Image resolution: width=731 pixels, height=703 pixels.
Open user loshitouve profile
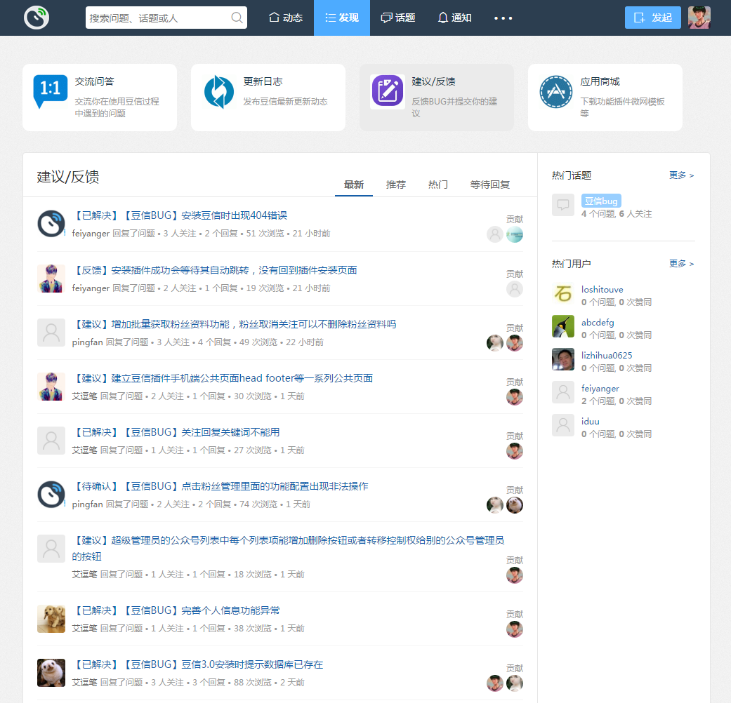602,290
